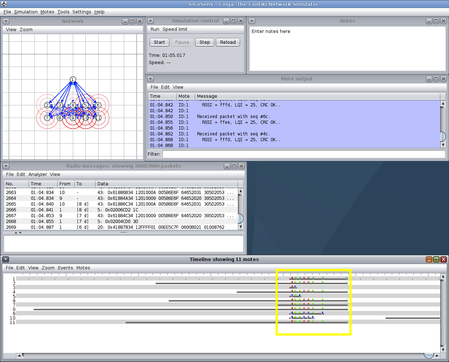The height and width of the screenshot is (362, 449).
Task: Sort Mote output by Time column
Action: point(162,96)
